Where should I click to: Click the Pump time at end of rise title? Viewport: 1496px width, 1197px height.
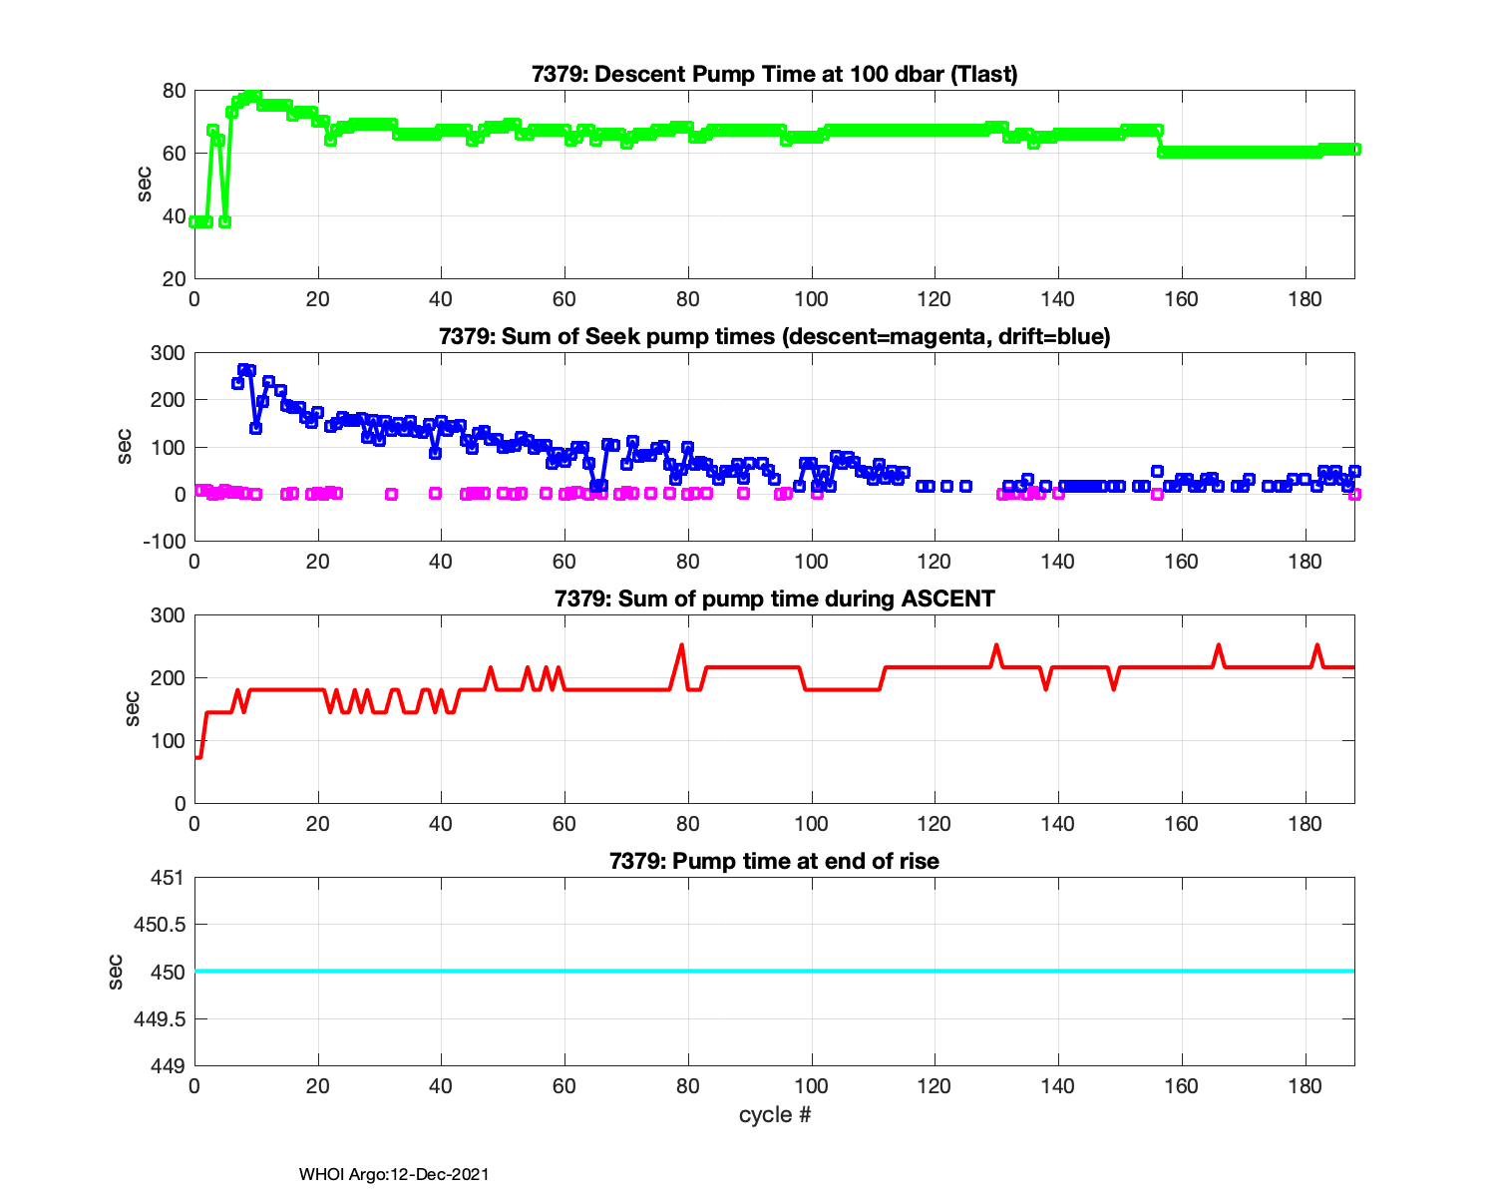coord(774,861)
